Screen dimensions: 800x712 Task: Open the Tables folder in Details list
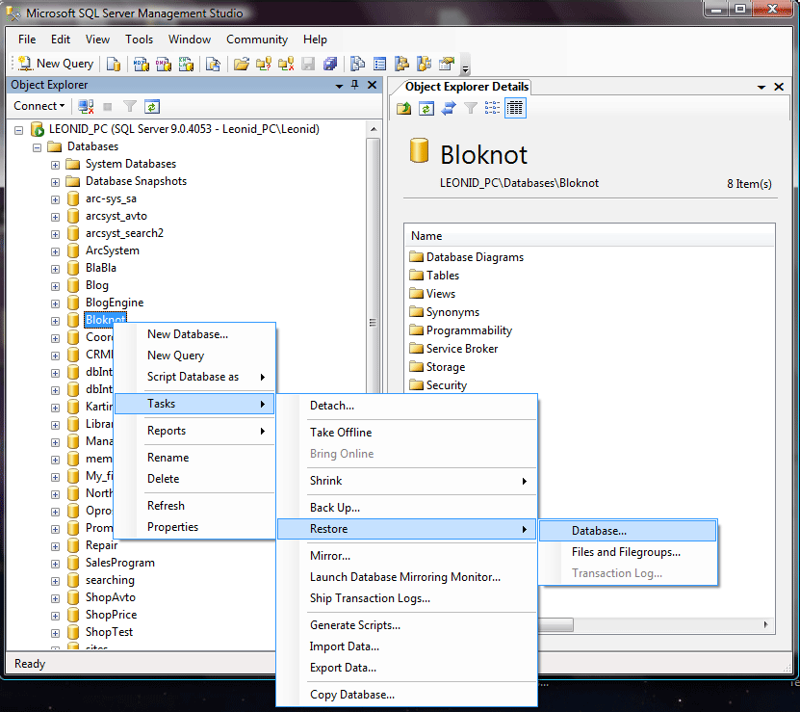(x=442, y=276)
